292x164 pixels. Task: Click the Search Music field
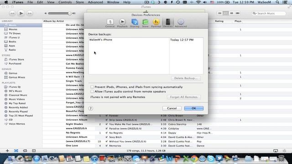click(269, 13)
